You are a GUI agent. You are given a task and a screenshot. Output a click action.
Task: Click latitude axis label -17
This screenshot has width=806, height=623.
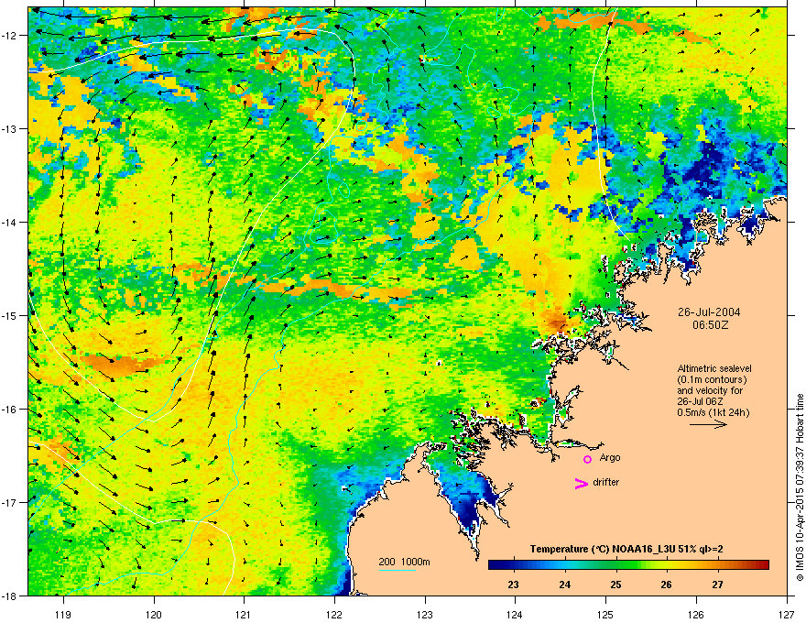coord(9,502)
